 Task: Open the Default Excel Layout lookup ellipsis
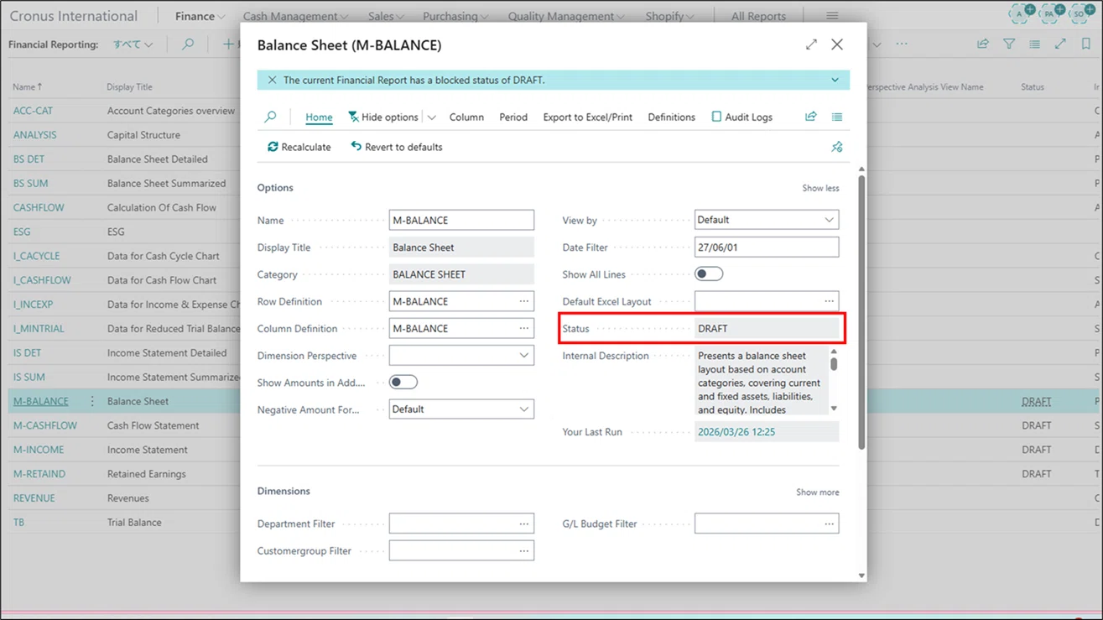(x=830, y=301)
